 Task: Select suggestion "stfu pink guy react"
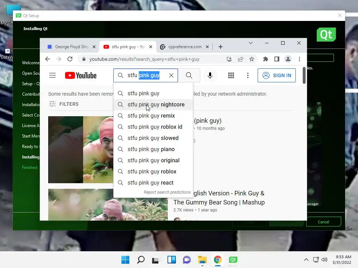tap(153, 183)
